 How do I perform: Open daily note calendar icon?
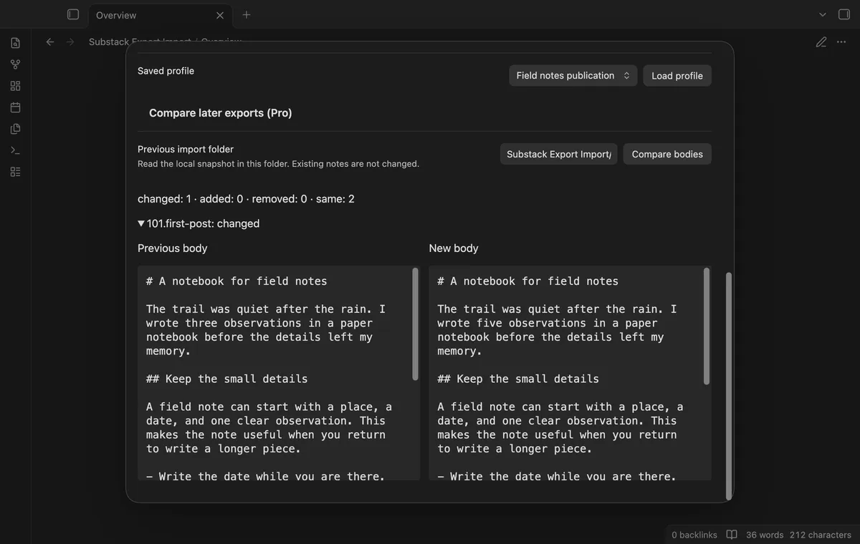[15, 107]
